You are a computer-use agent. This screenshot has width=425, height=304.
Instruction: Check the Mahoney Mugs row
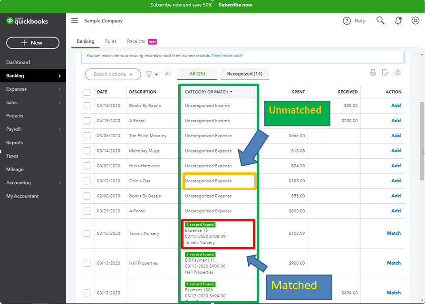point(87,151)
